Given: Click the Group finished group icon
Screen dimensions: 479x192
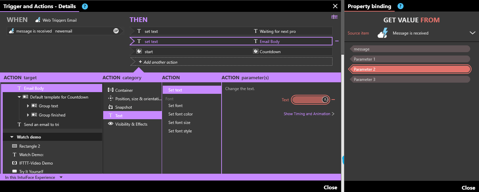Looking at the screenshot, I should point(34,115).
